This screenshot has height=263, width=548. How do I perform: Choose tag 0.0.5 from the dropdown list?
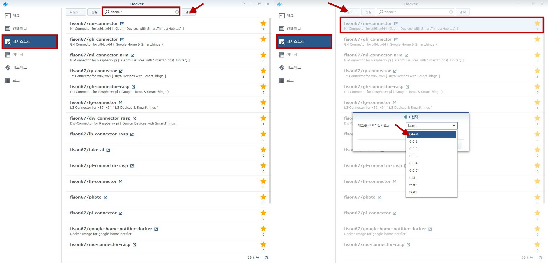[431, 171]
